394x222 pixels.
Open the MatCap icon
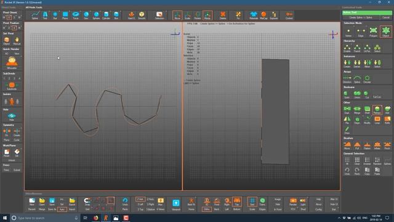(x=263, y=15)
